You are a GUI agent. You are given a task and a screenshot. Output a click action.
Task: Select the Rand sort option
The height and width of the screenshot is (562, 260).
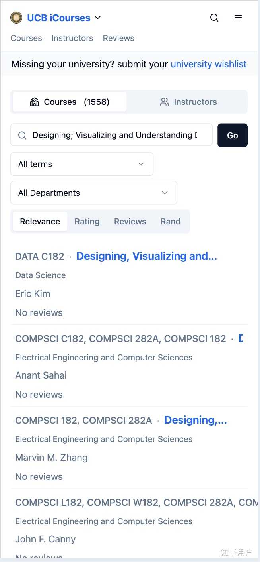pos(171,222)
